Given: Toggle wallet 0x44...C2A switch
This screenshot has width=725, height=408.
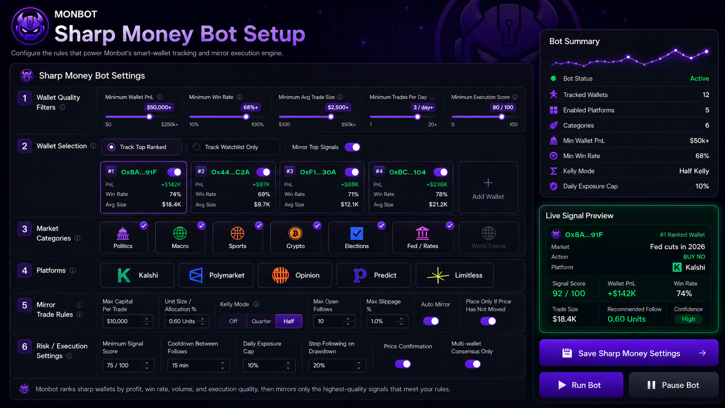Looking at the screenshot, I should point(263,172).
